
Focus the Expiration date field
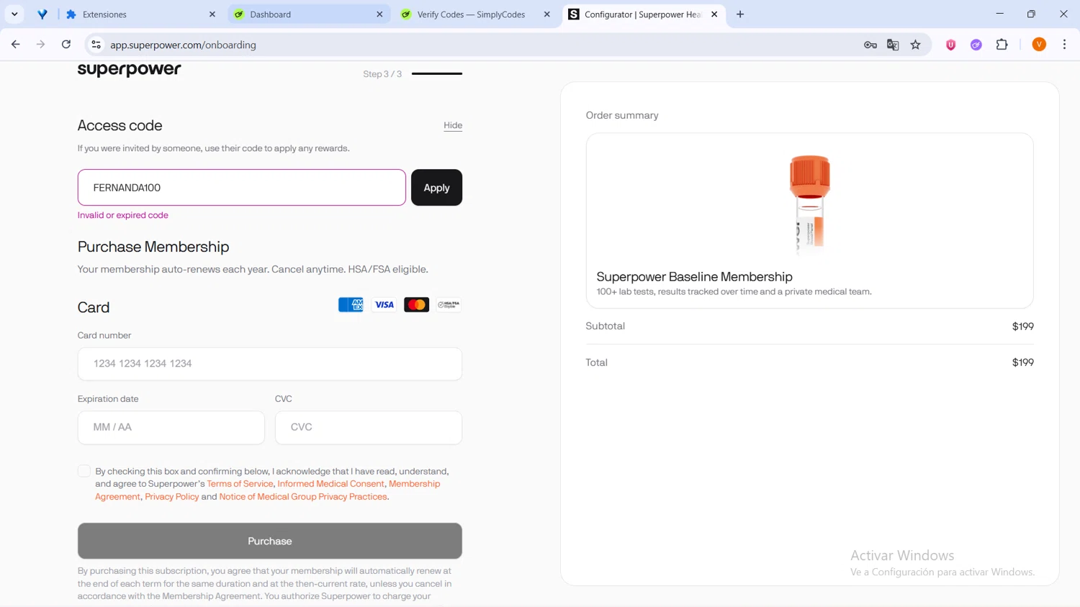[171, 427]
